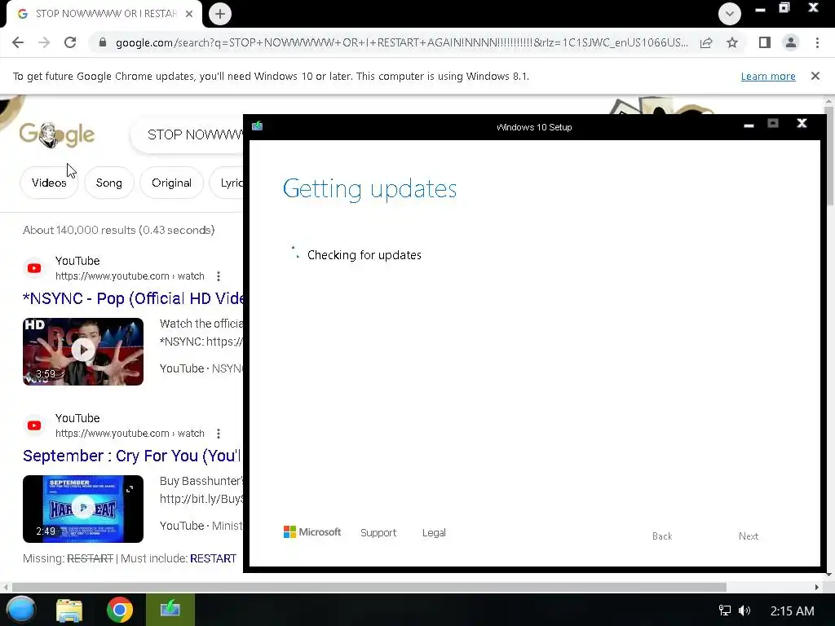The height and width of the screenshot is (626, 835).
Task: Select the STOP NOWWWWW Chrome tab
Action: [104, 14]
